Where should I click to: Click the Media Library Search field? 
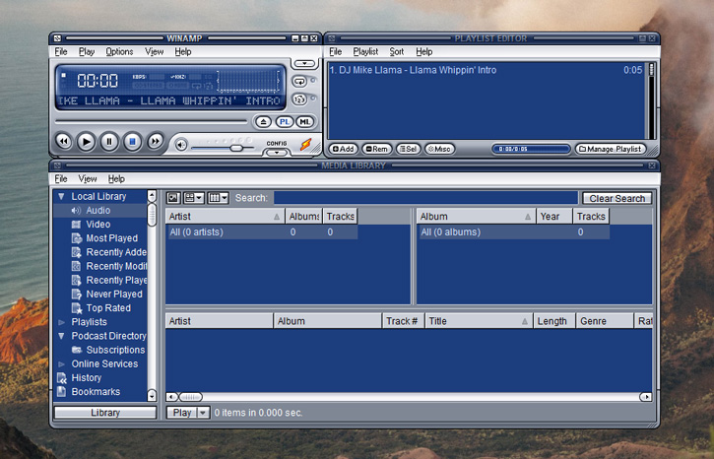pos(425,198)
